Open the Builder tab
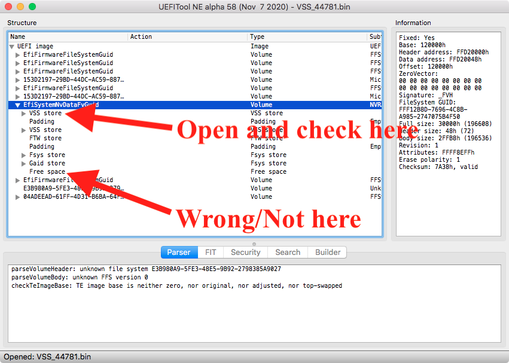 click(x=328, y=252)
